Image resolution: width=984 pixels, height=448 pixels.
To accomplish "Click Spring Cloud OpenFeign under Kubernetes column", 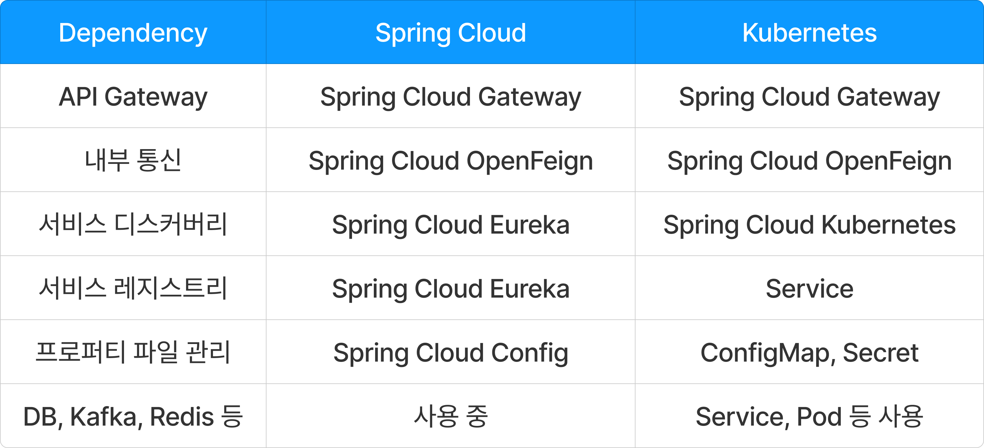I will point(809,161).
